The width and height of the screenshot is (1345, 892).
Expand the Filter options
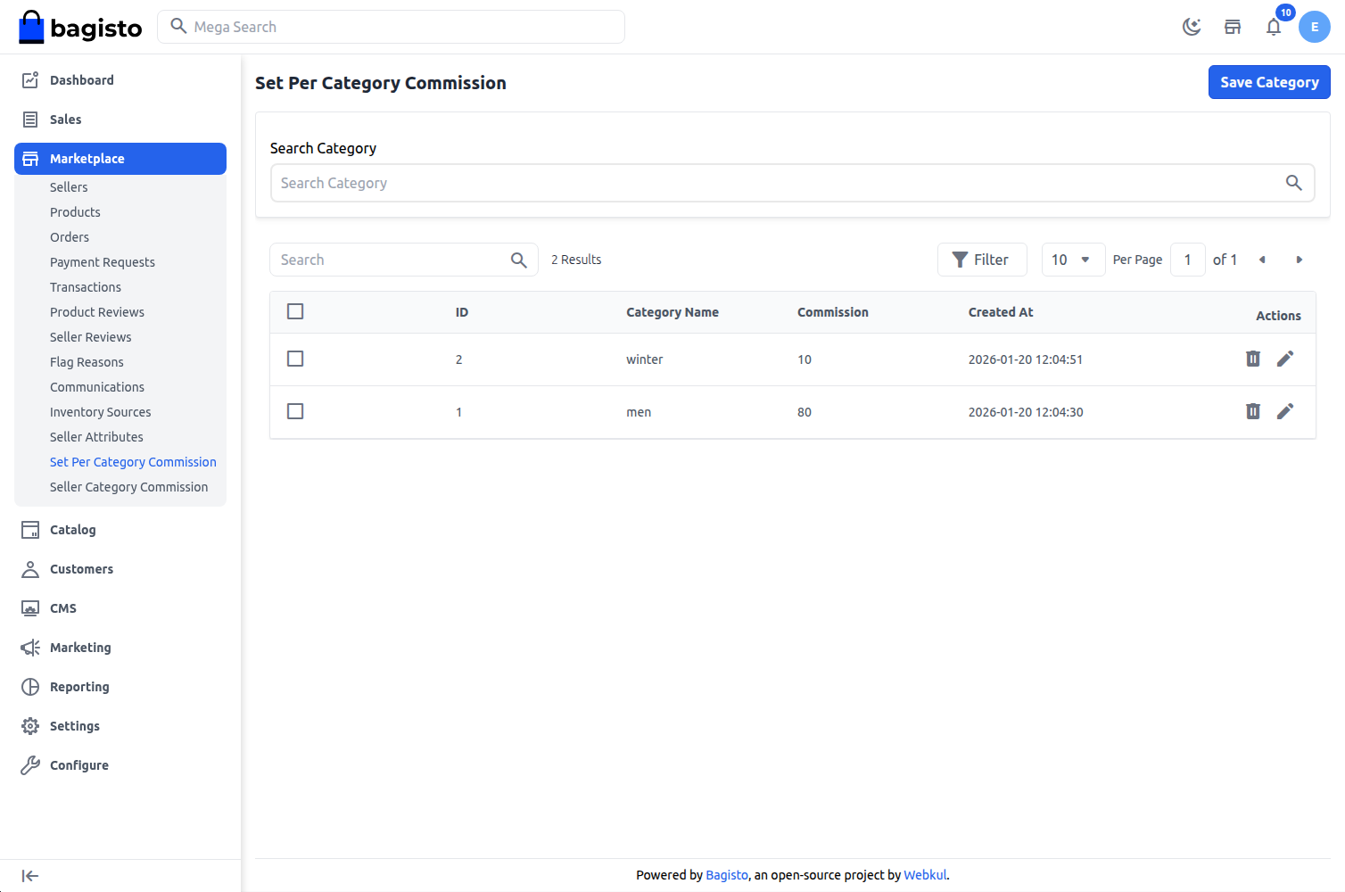pos(982,260)
